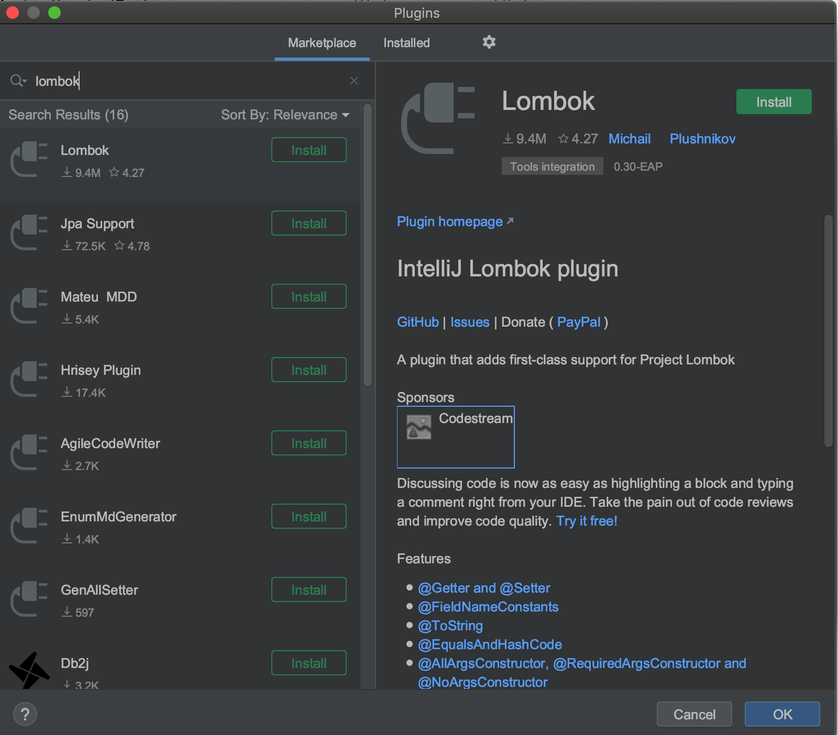Open the GitHub link
This screenshot has width=838, height=735.
coord(417,322)
